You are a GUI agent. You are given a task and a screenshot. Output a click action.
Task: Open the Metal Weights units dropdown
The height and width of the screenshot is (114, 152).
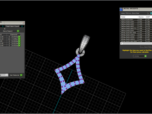click(x=149, y=13)
